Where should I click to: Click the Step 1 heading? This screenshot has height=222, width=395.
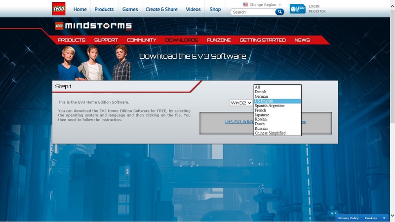tap(63, 86)
